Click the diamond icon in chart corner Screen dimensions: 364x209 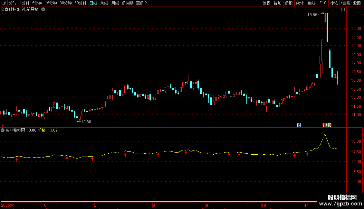[x=338, y=10]
